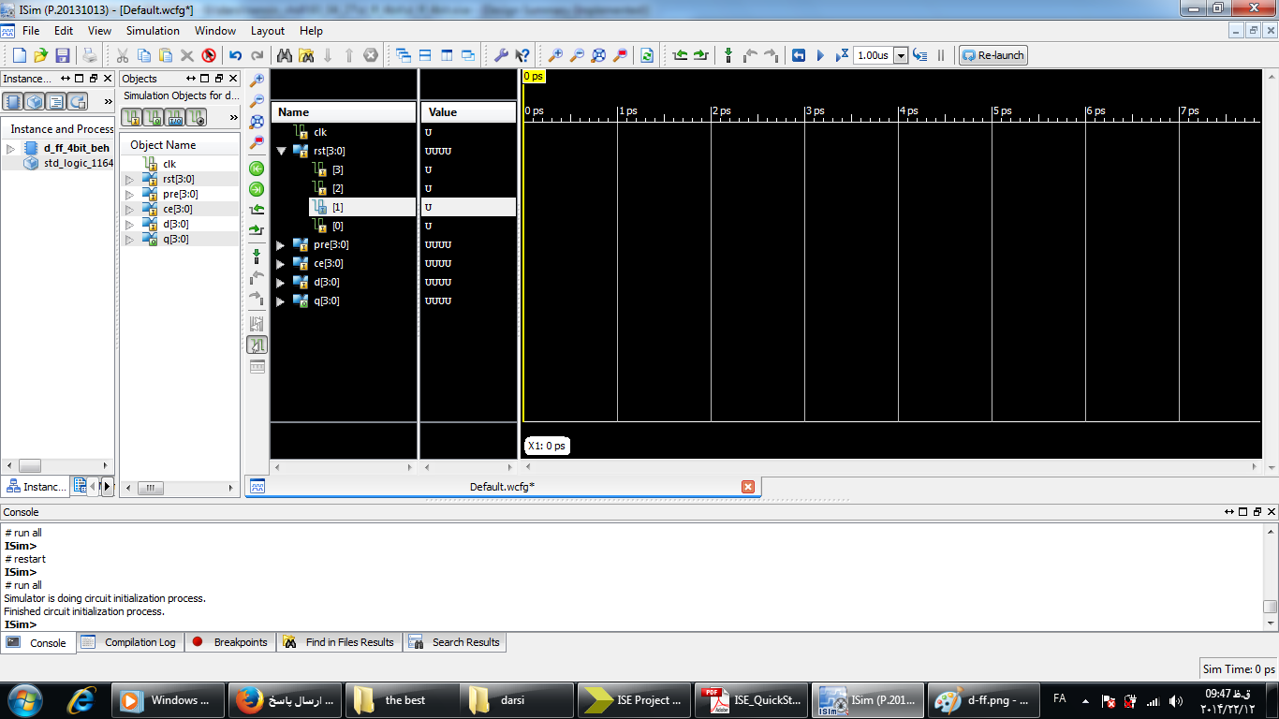
Task: Open Firefox in Windows taskbar
Action: pos(286,700)
